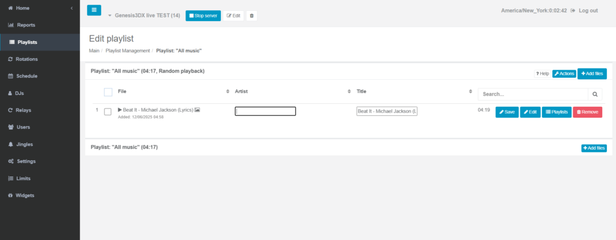Viewport: 616px width, 240px height.
Task: Open the server selection dropdown caret
Action: tap(110, 16)
